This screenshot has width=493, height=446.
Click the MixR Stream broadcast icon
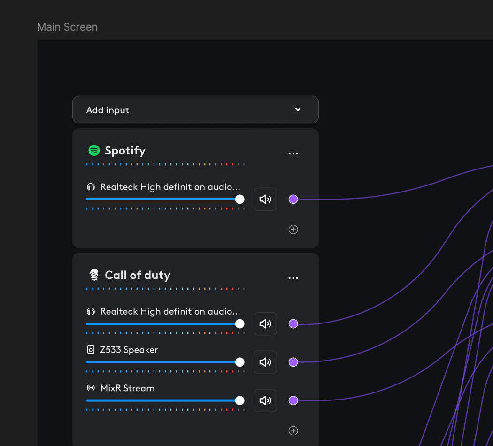(x=91, y=388)
